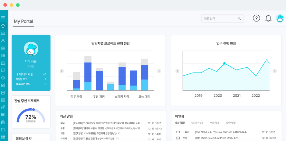The width and height of the screenshot is (286, 141).
Task: Click the envelope icon on the 스피키 mail row
Action: point(178,132)
